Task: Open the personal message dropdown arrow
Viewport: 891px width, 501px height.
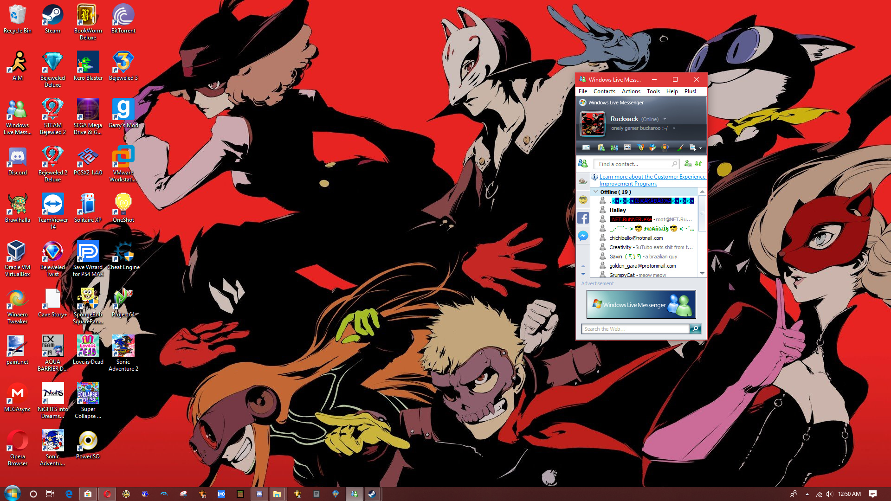Action: [674, 128]
